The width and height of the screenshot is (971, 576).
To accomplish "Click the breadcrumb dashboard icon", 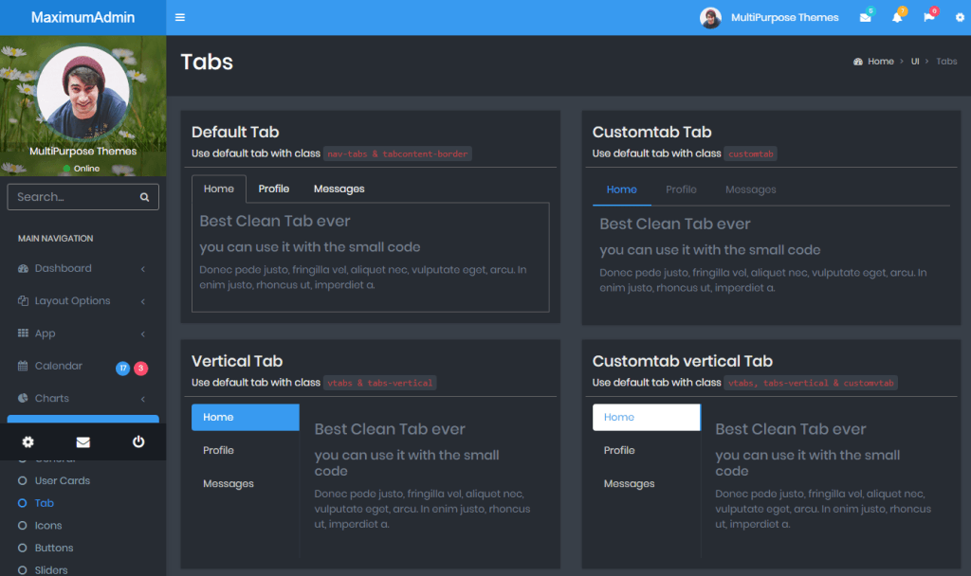I will (857, 62).
